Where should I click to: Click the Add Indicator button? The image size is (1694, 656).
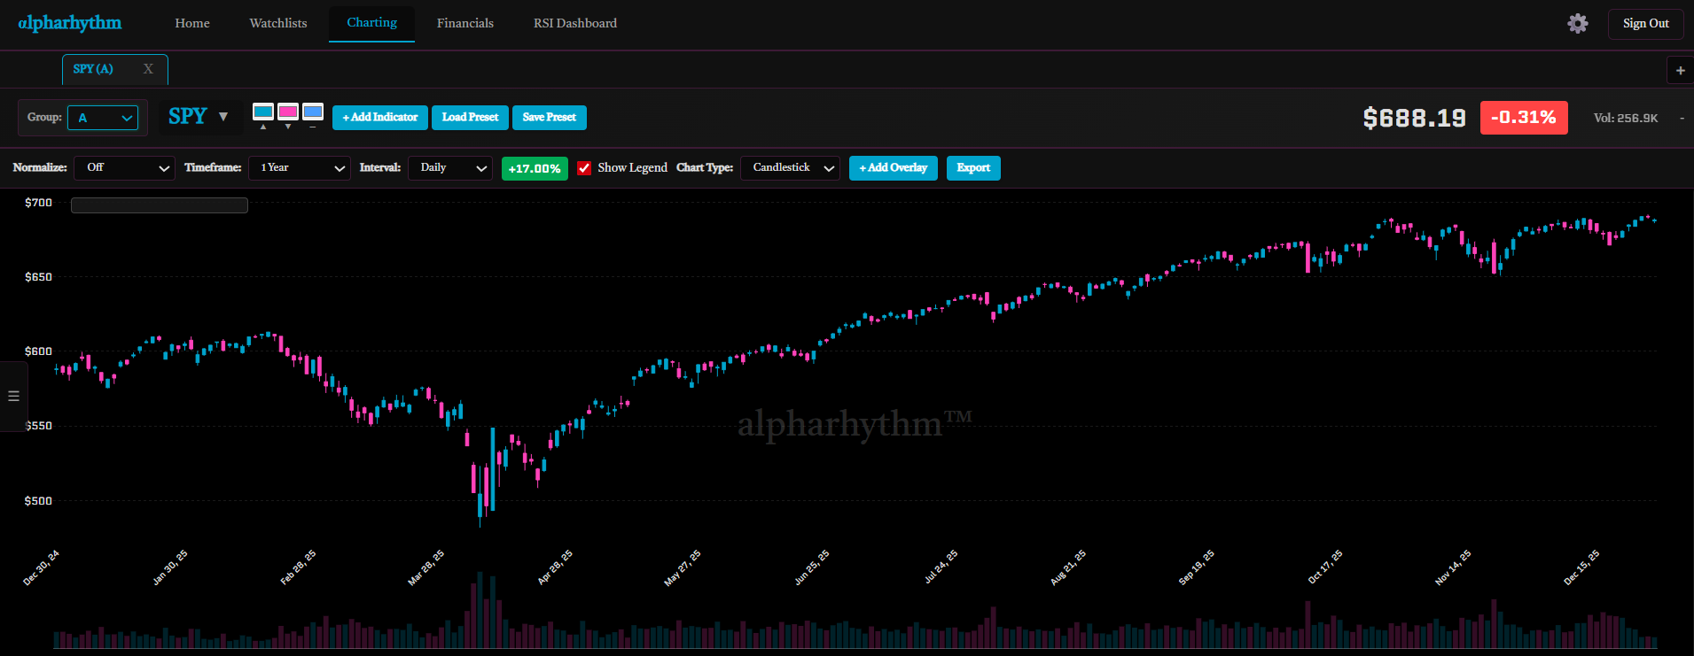coord(380,118)
